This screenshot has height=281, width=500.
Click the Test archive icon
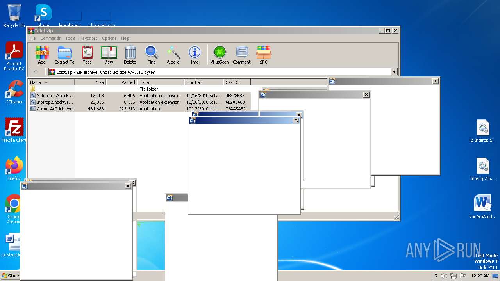point(87,55)
